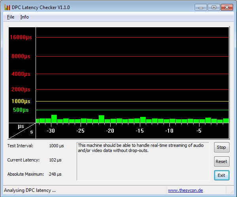Open the Info menu
The image size is (237, 197).
pyautogui.click(x=24, y=17)
